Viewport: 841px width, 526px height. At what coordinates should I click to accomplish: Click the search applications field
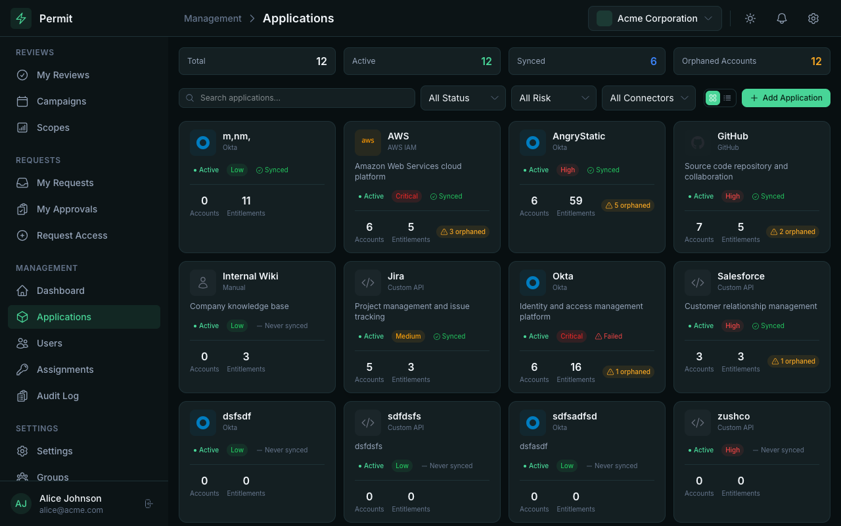pos(296,97)
